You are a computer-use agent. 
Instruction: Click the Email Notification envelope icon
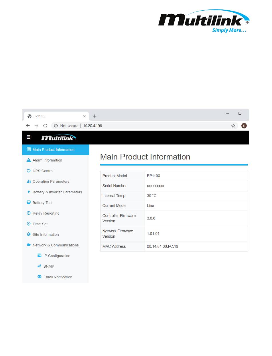pyautogui.click(x=40, y=277)
